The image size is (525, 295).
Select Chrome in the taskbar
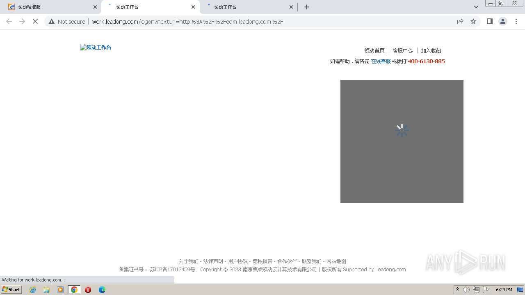tap(74, 290)
